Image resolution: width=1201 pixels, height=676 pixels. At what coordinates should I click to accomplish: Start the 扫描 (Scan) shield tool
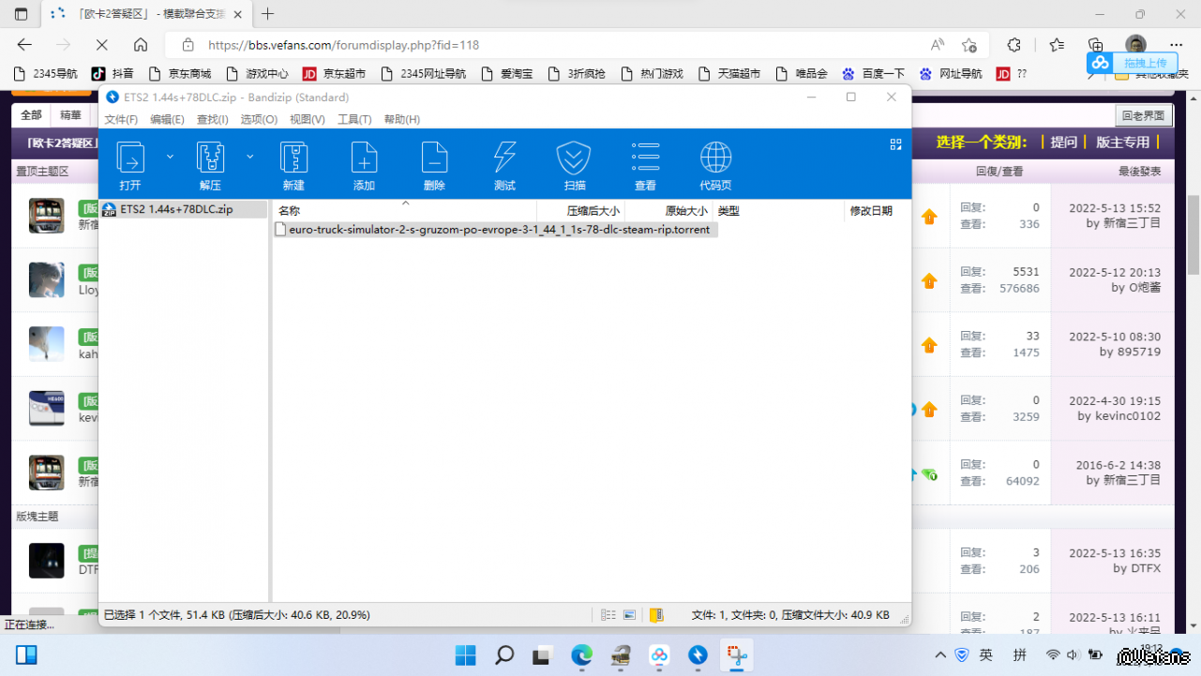tap(575, 165)
